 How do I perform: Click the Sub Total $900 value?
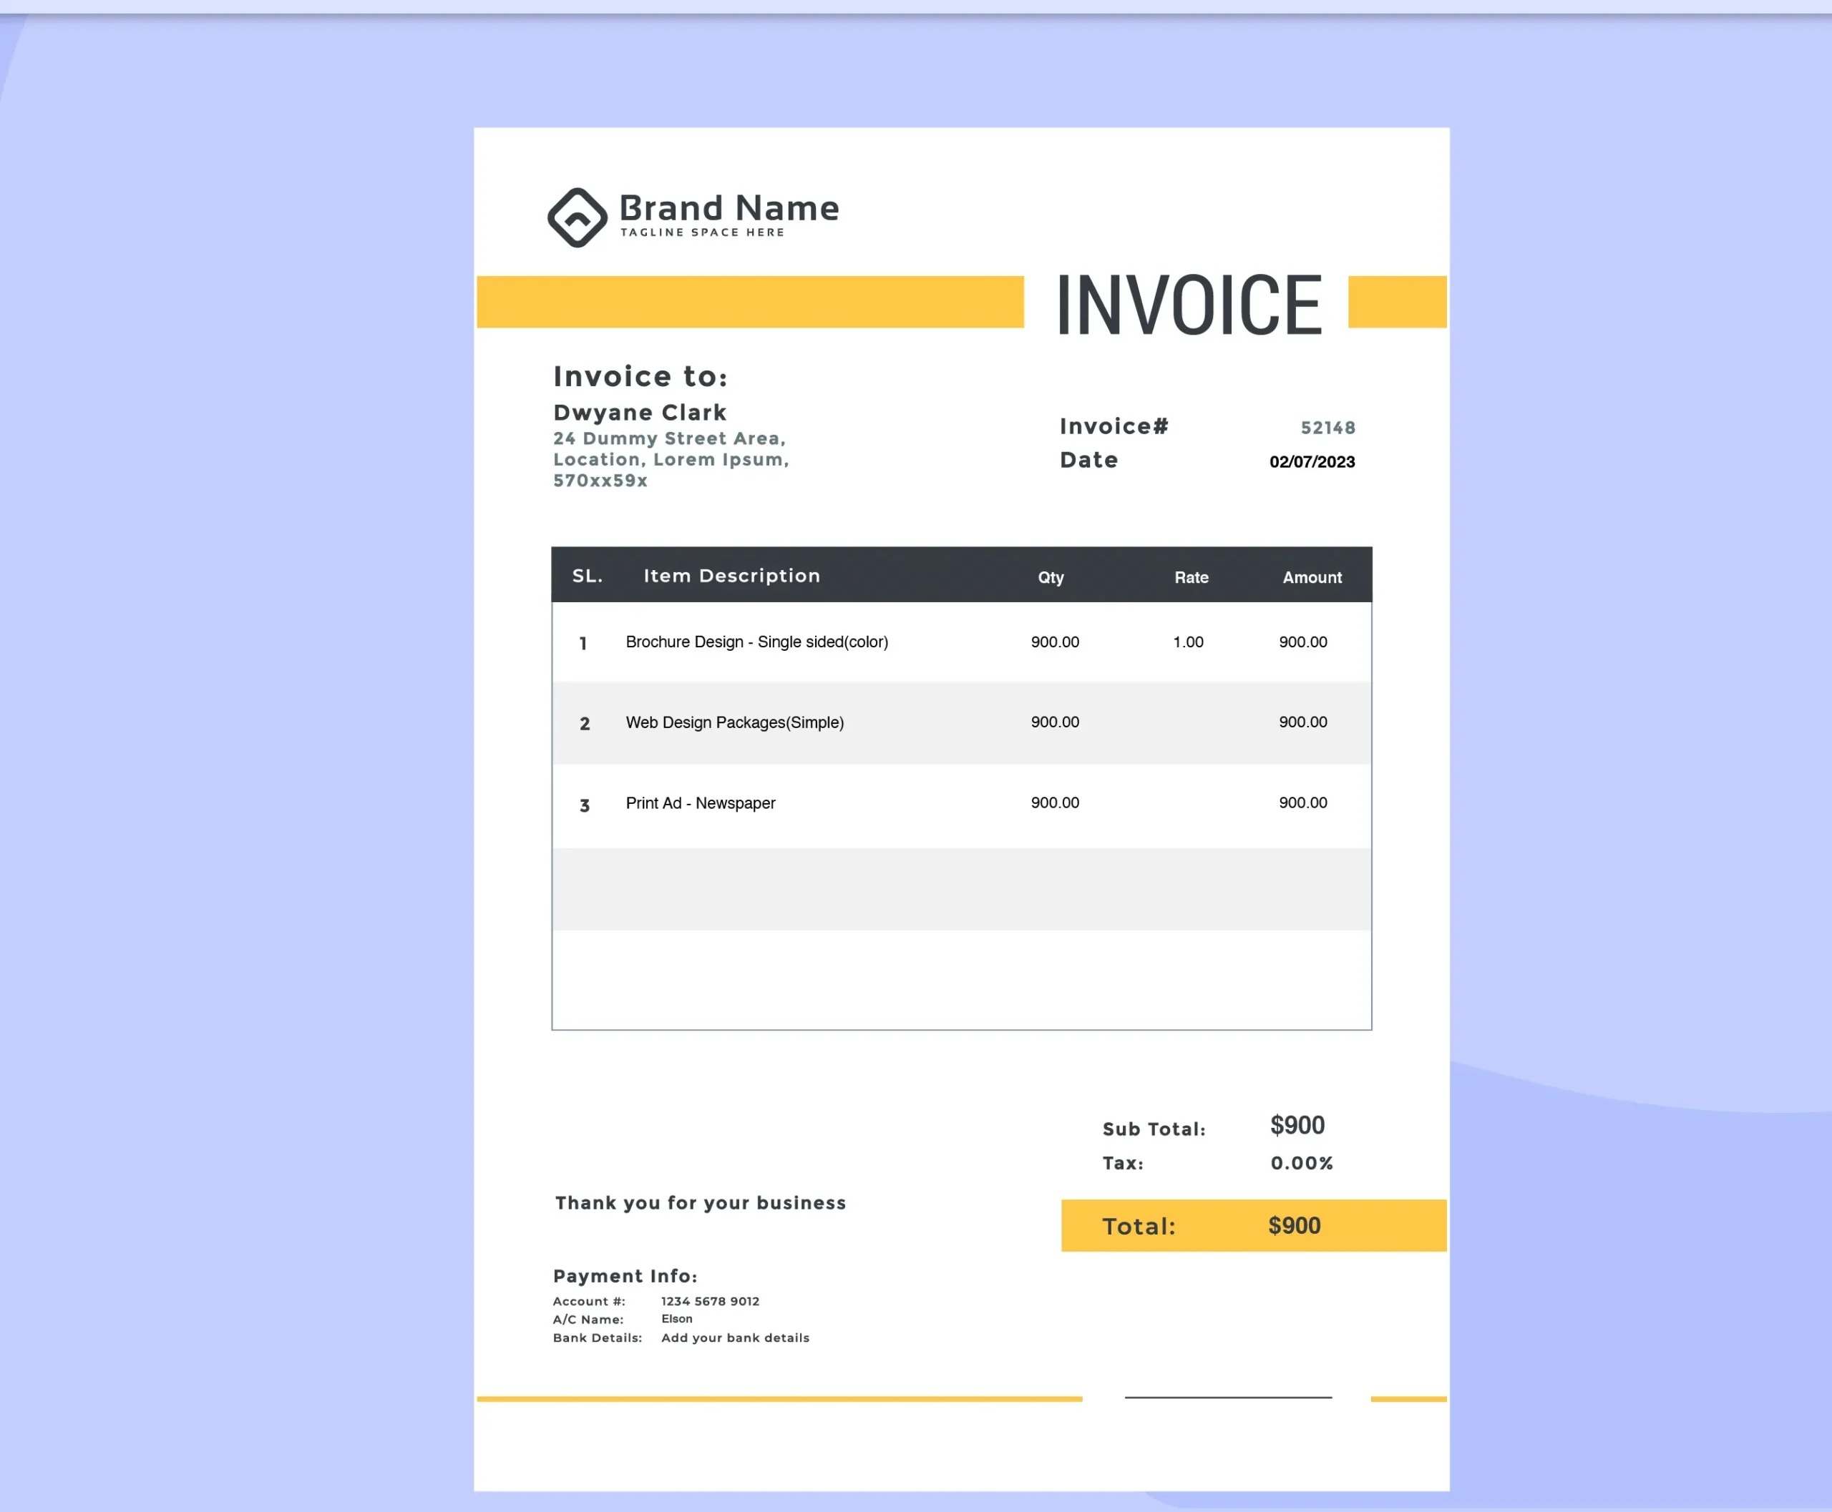coord(1297,1125)
